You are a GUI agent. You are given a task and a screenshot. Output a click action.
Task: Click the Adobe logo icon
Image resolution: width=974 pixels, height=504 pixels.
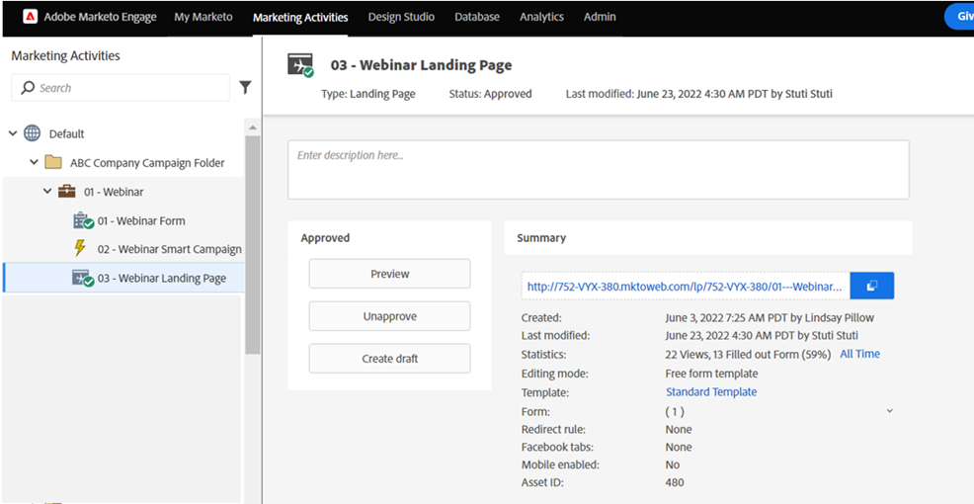tap(30, 17)
